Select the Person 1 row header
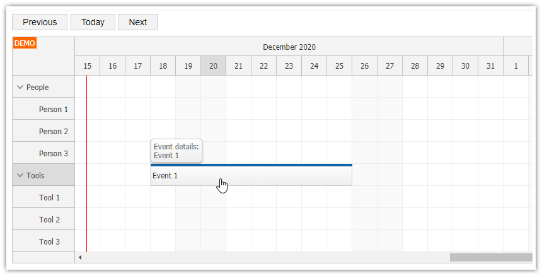 (54, 110)
